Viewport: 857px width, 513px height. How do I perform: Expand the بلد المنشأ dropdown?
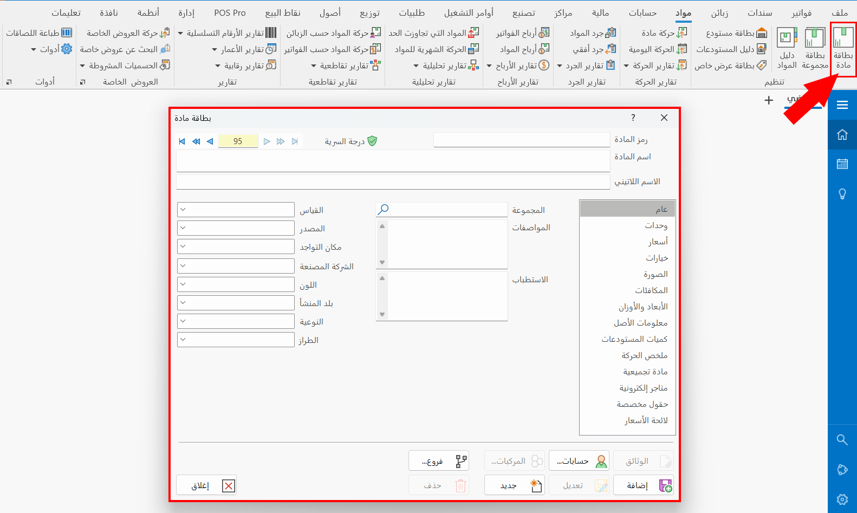[183, 303]
